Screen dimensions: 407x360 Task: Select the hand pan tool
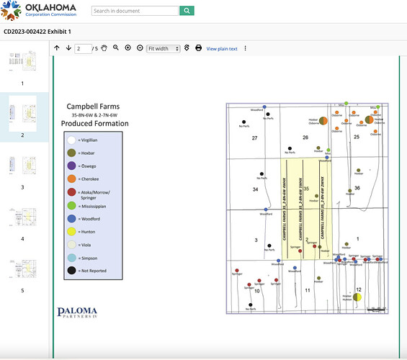104,48
